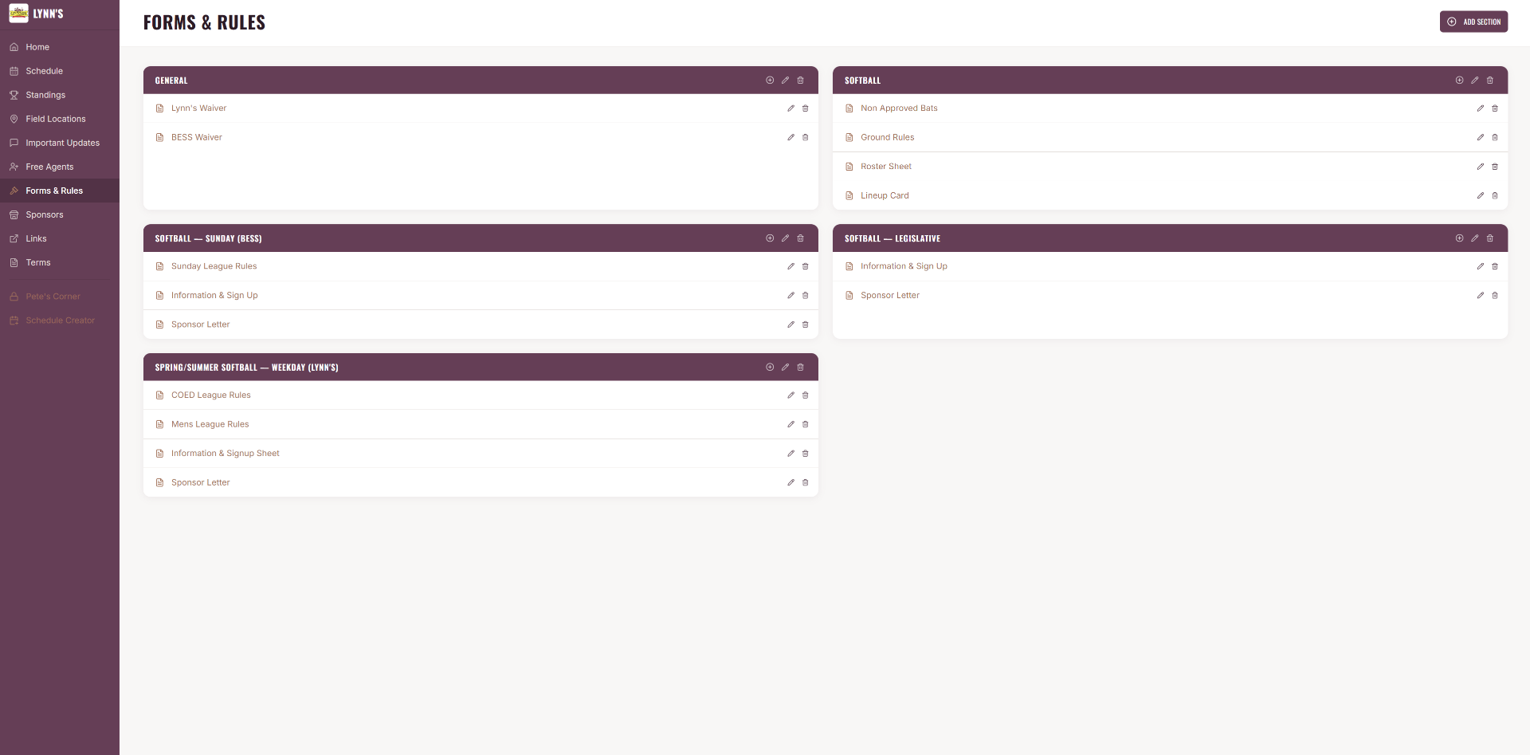The width and height of the screenshot is (1530, 755).
Task: Open the Sunday League Rules link
Action: click(x=214, y=266)
